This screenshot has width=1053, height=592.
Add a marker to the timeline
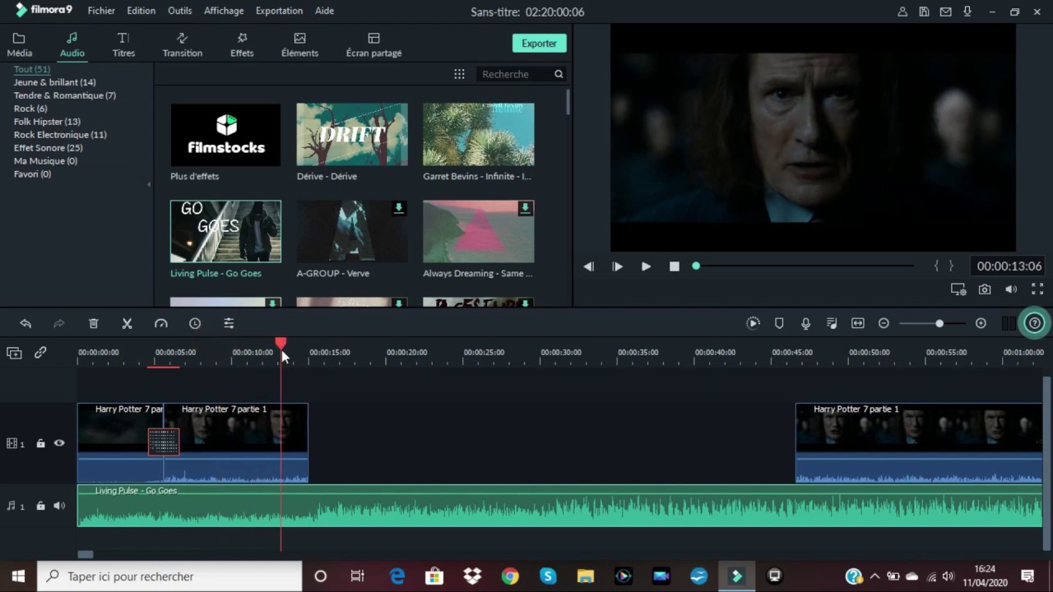pyautogui.click(x=779, y=324)
